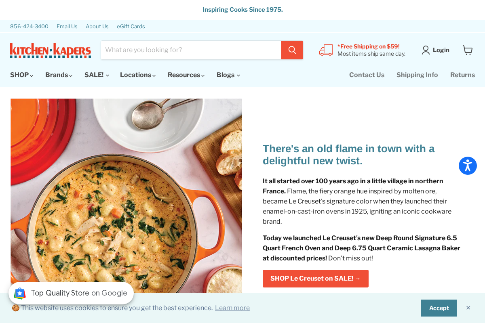This screenshot has width=485, height=323.
Task: Click the Google shopping bag badge icon
Action: 20,293
